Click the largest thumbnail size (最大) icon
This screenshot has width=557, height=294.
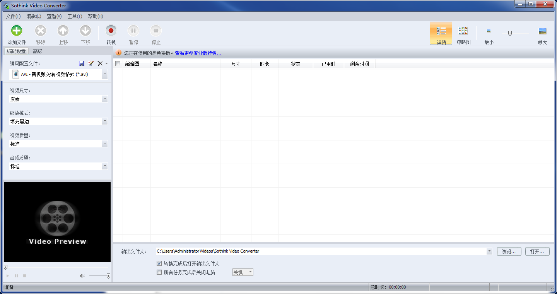(x=542, y=31)
